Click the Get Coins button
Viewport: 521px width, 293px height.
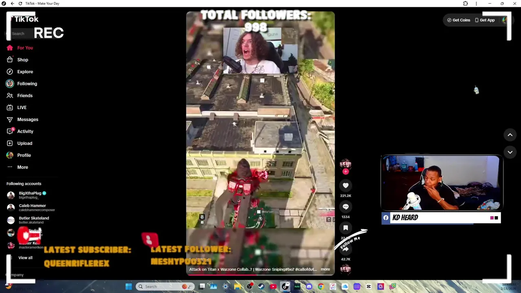[x=459, y=20]
